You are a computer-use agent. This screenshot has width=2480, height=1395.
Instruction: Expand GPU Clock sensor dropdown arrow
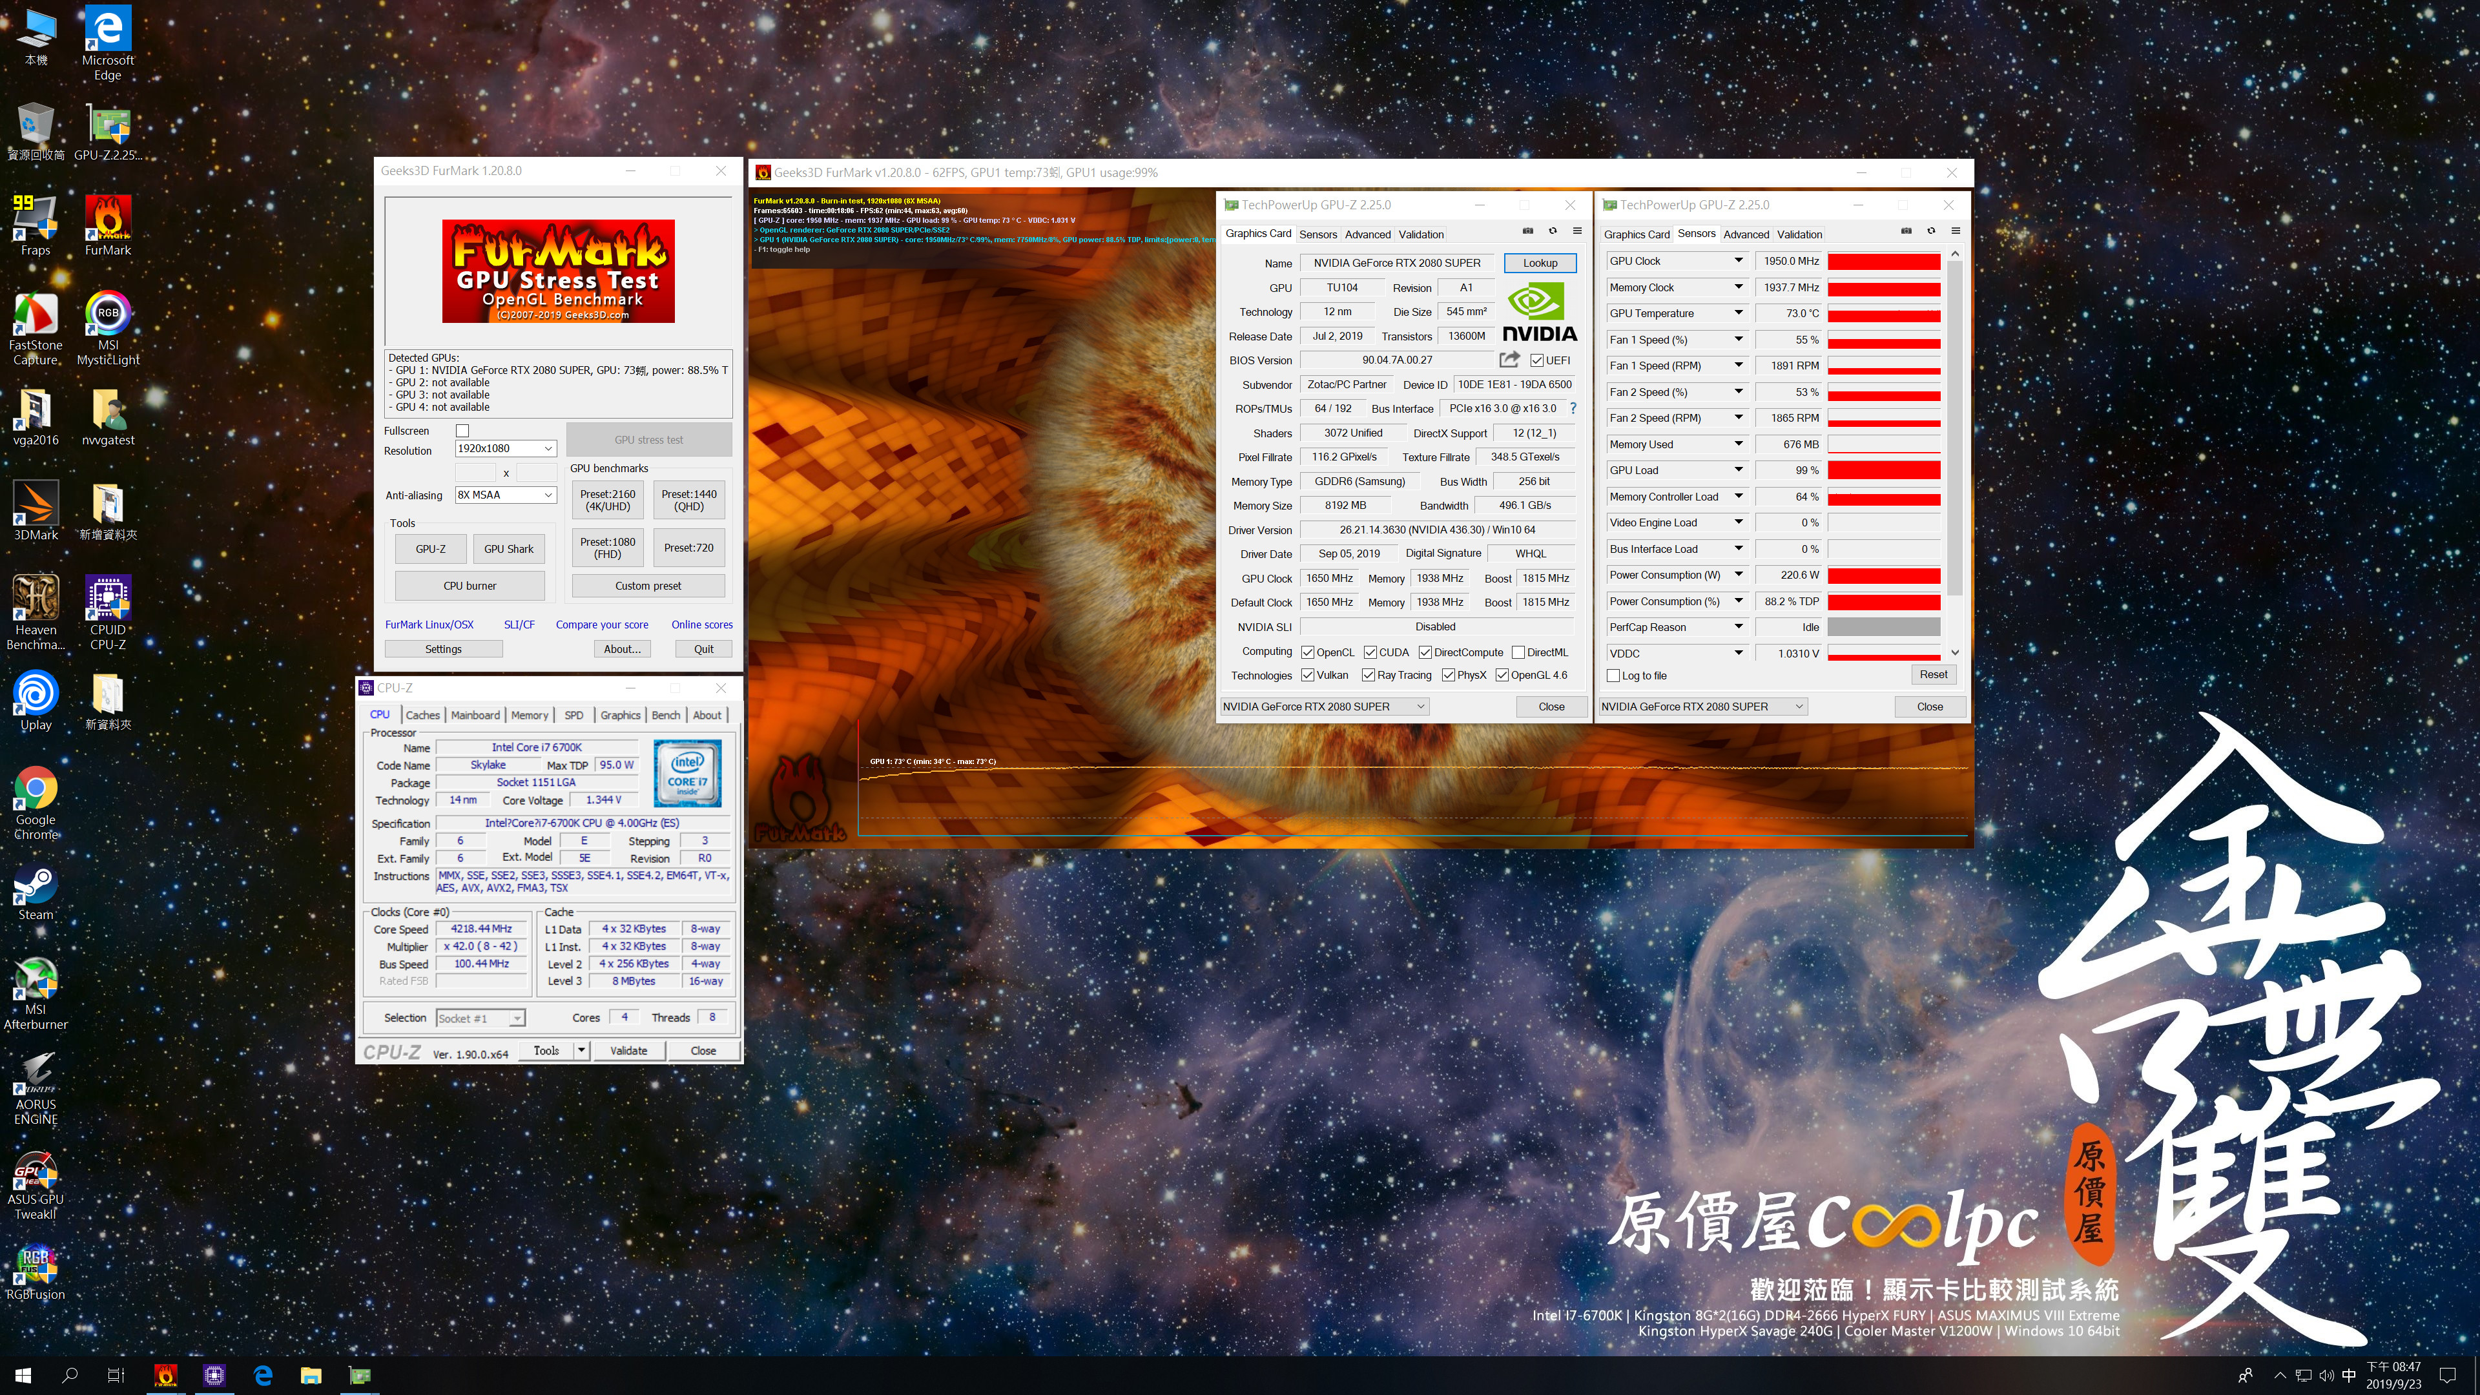click(x=1738, y=260)
